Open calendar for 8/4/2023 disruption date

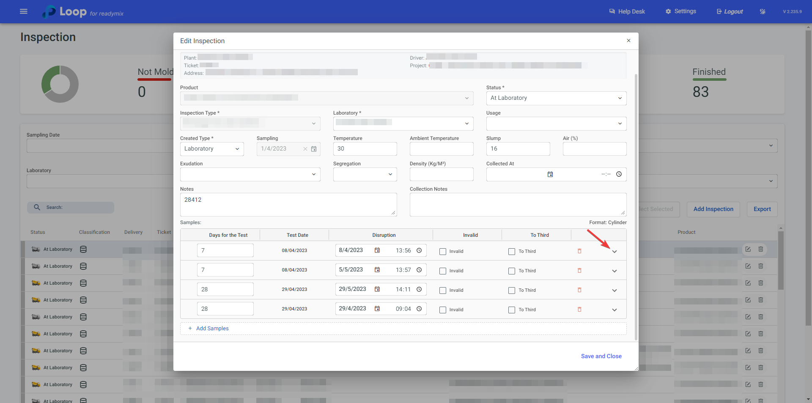(x=377, y=250)
